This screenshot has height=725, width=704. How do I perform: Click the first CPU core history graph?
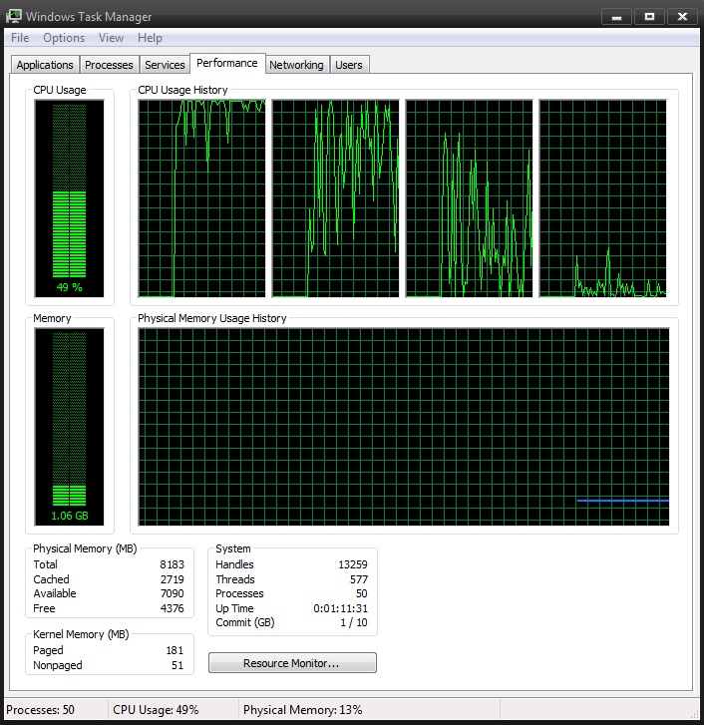click(202, 198)
